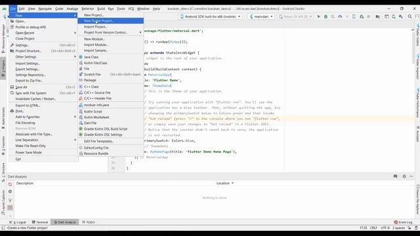Choose Dart File from New submenu

click(111, 123)
